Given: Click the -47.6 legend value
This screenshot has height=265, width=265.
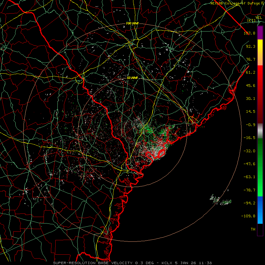Looking at the screenshot, I should 249,164.
